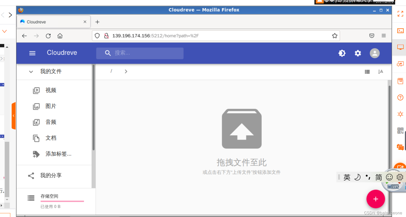Add a new tag via 添加标签...
This screenshot has width=406, height=217.
coord(58,154)
